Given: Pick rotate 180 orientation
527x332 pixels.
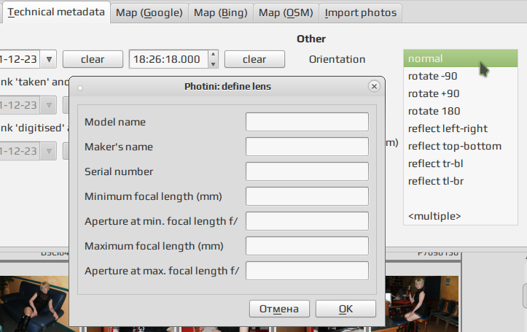Looking at the screenshot, I should [x=461, y=111].
